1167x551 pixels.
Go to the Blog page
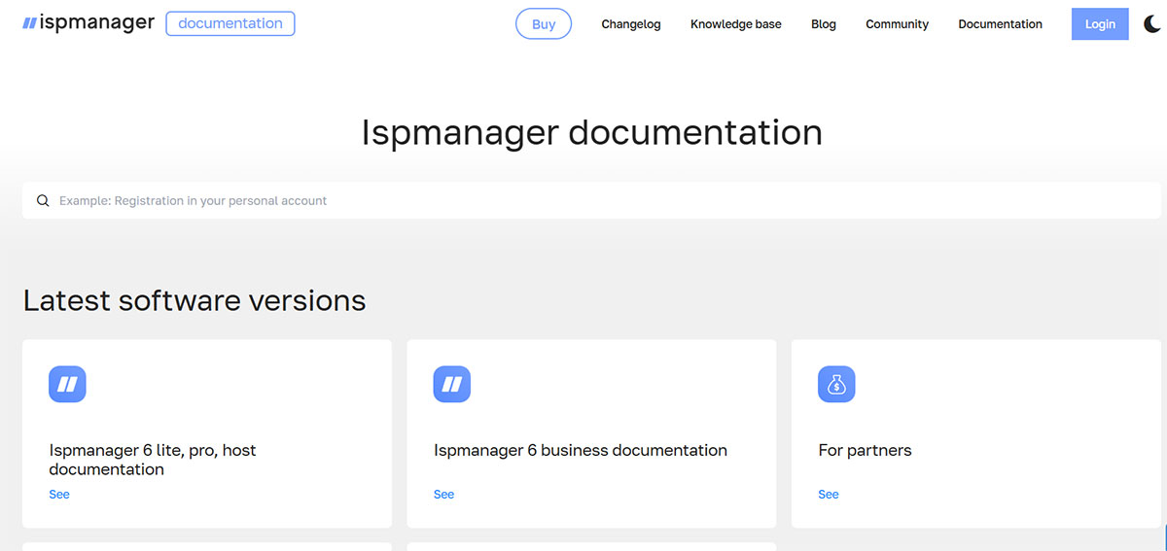pos(824,24)
